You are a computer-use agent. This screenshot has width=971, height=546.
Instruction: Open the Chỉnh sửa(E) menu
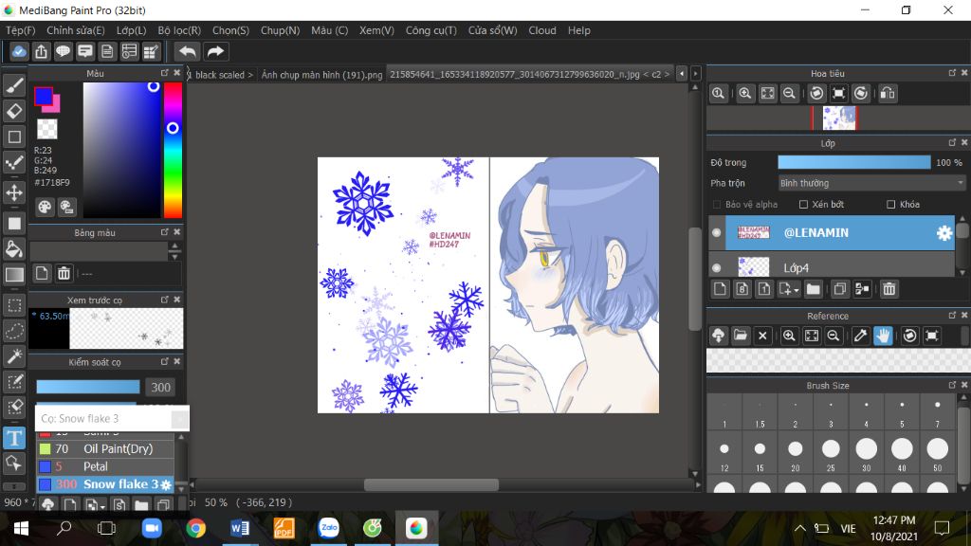click(x=76, y=30)
